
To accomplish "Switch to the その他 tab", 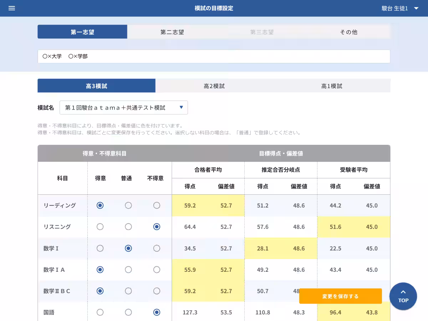I will point(348,32).
